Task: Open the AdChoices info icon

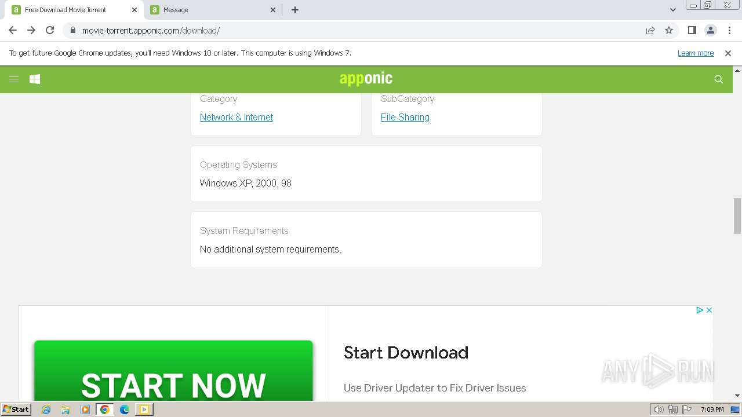Action: 700,310
